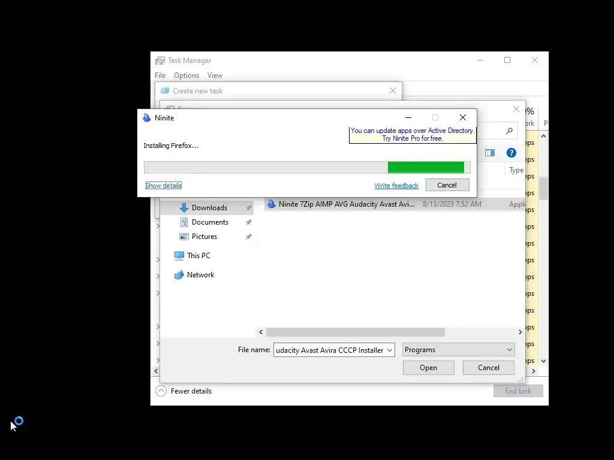The width and height of the screenshot is (614, 460).
Task: Close the Ninite installer window
Action: [463, 117]
